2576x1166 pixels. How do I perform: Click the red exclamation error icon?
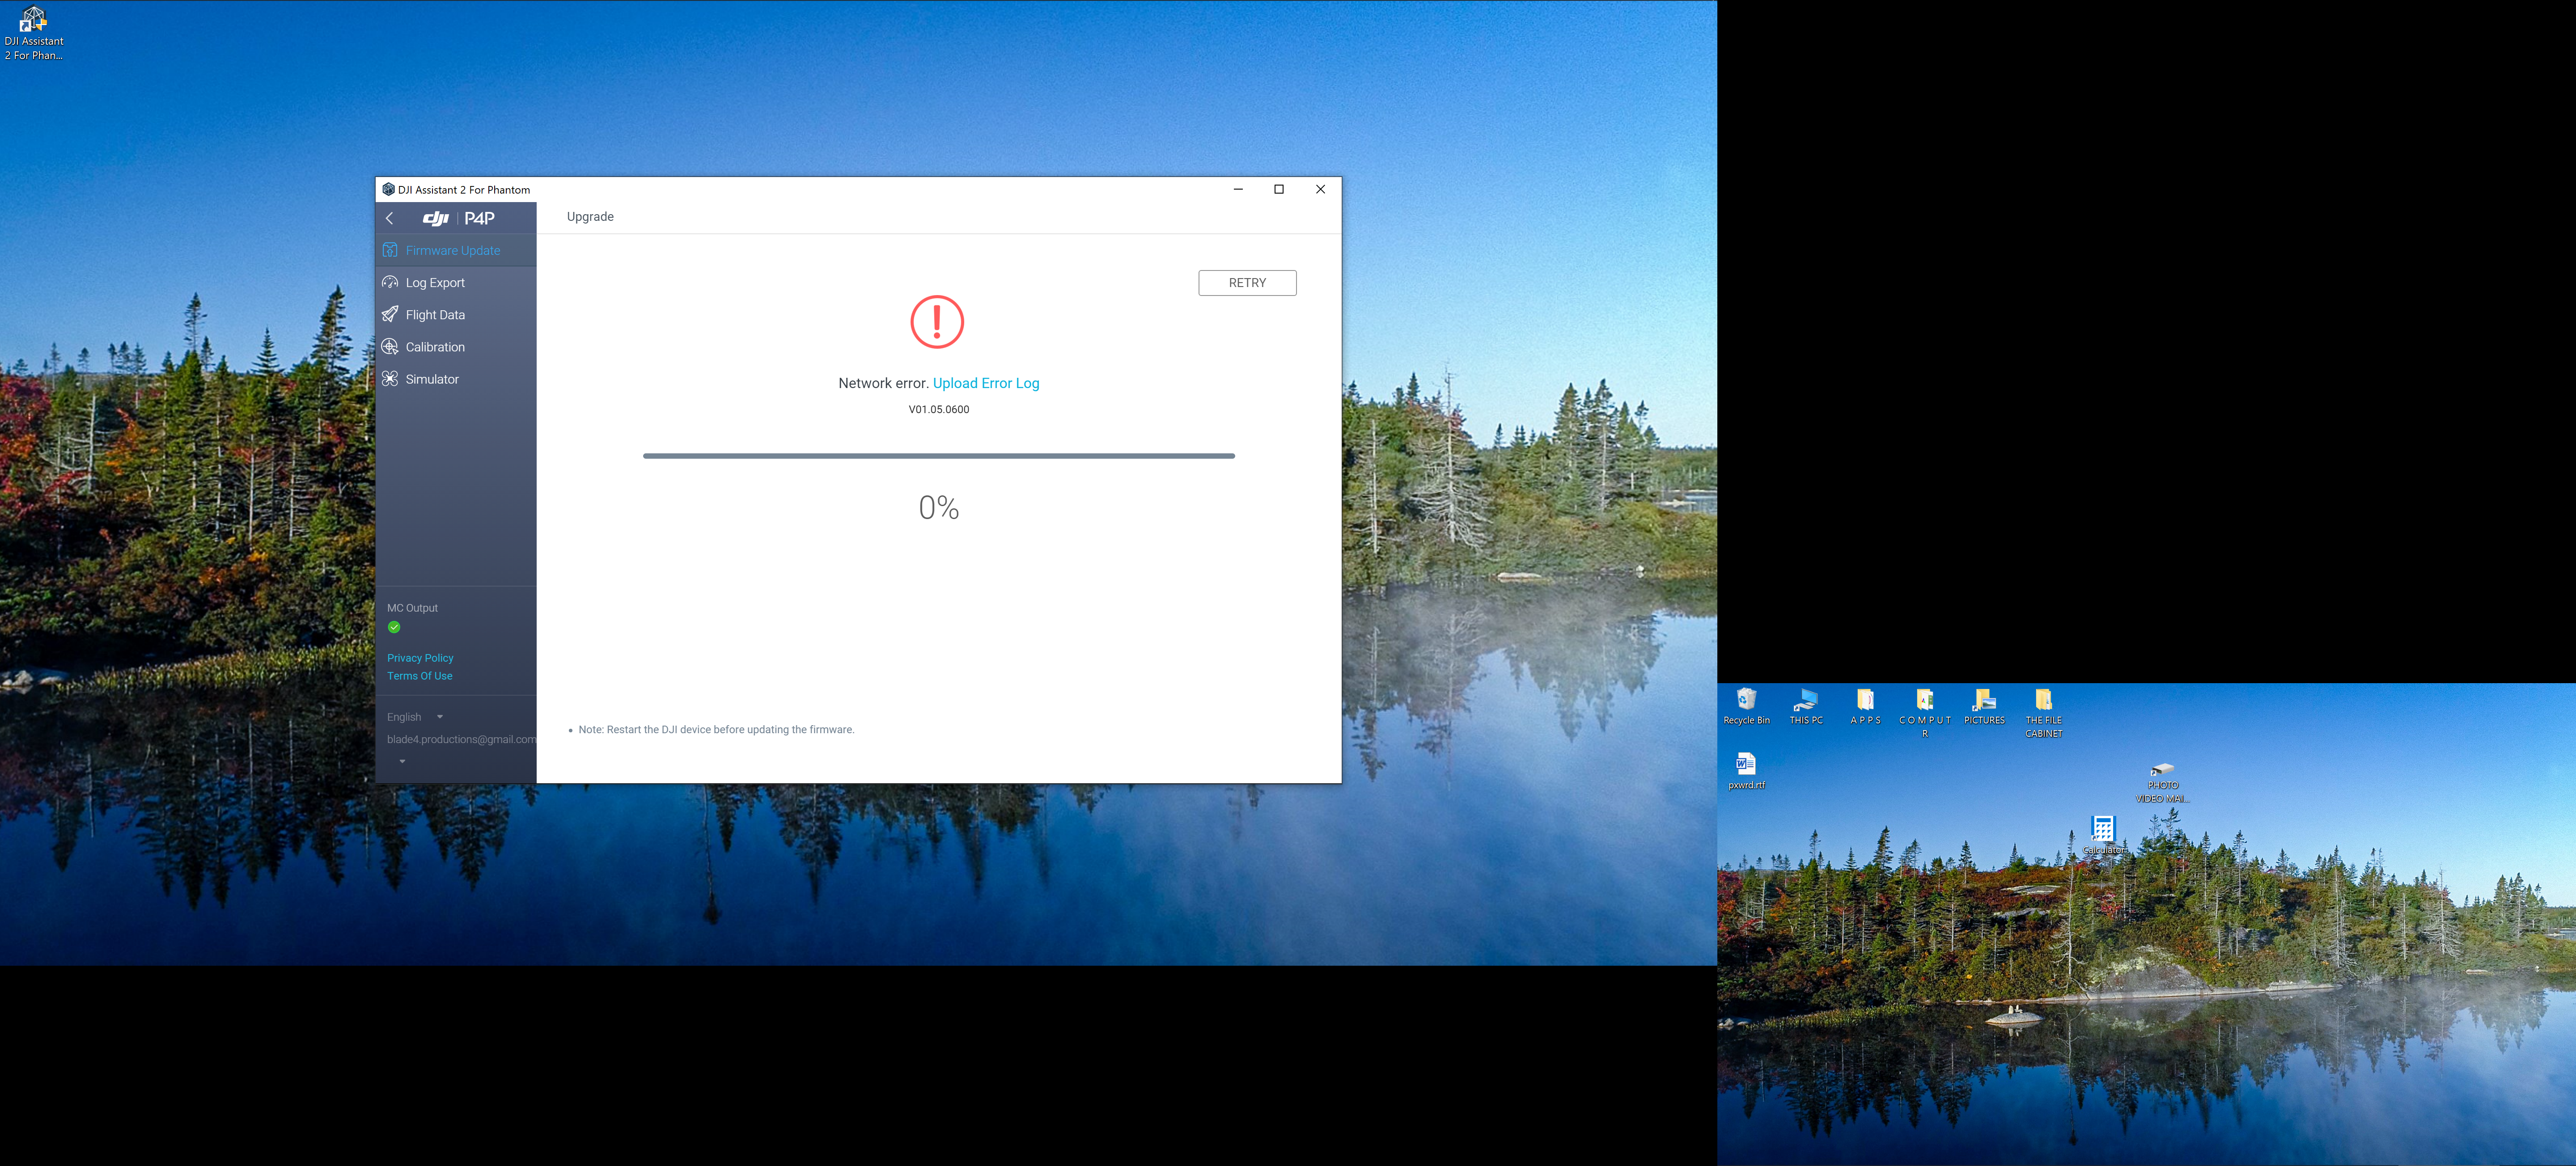[937, 322]
